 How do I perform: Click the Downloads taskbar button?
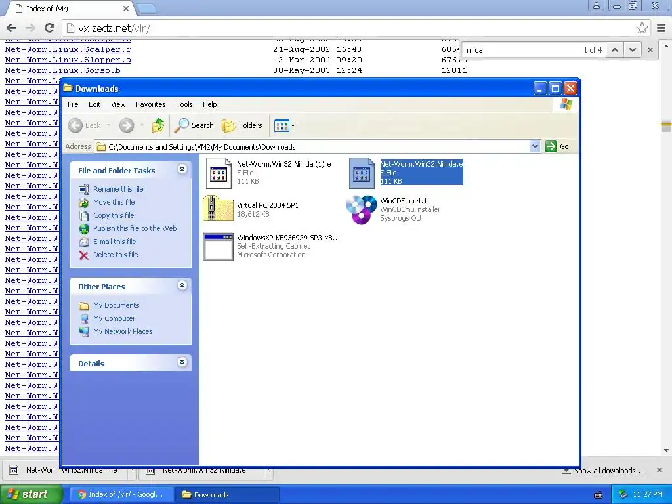(x=227, y=495)
